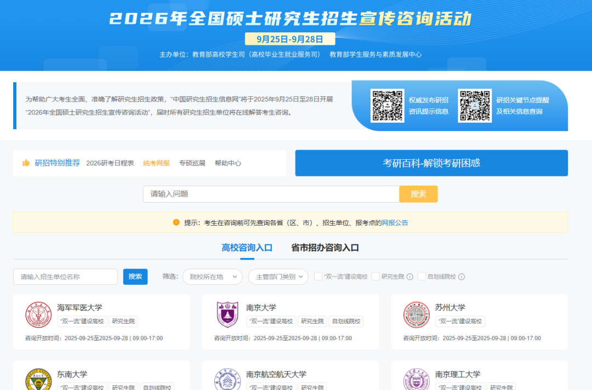The width and height of the screenshot is (592, 390).
Task: Select the 高校咨询入口 tab
Action: (247, 248)
